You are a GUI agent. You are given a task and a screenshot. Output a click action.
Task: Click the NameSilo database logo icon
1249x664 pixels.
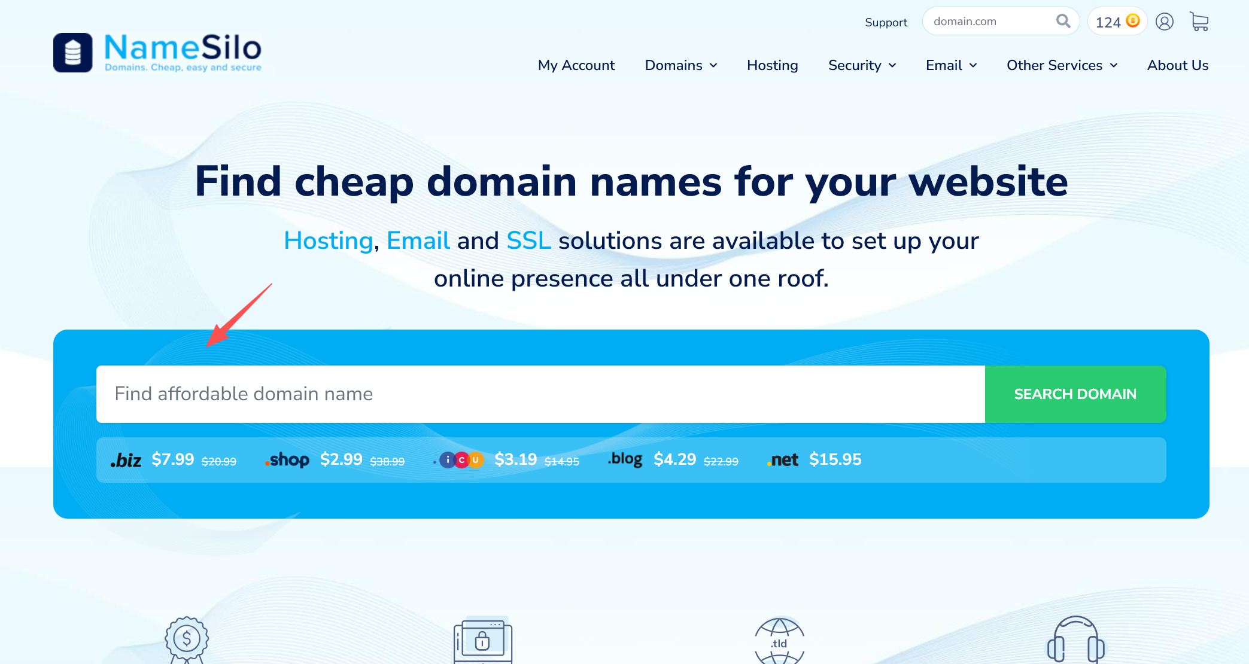(x=72, y=53)
